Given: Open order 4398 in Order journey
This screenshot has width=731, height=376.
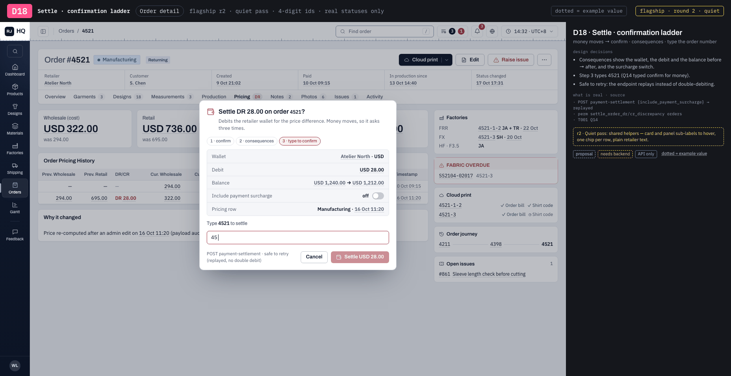Looking at the screenshot, I should click(x=496, y=244).
